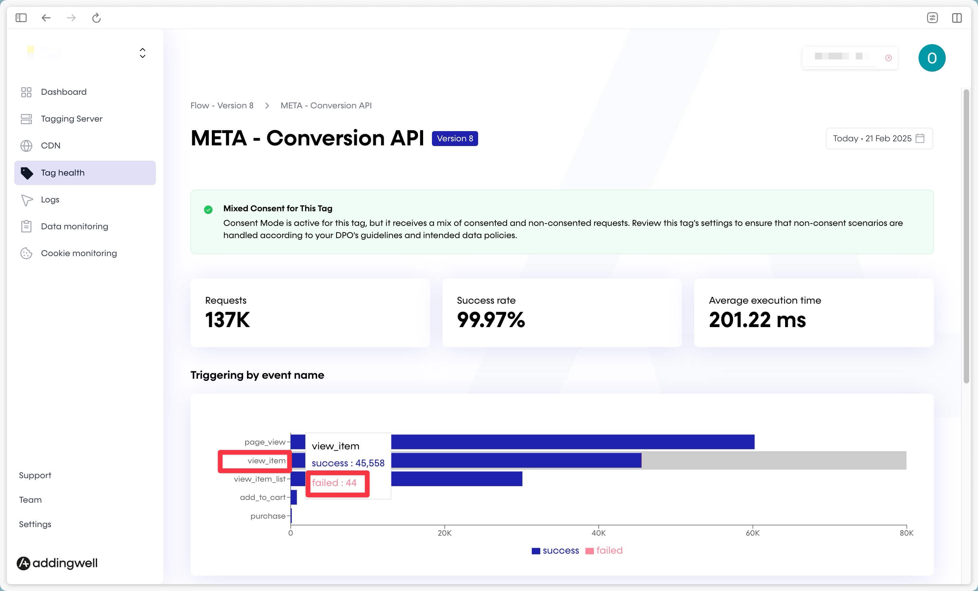978x591 pixels.
Task: Click the Team link in sidebar
Action: click(30, 500)
